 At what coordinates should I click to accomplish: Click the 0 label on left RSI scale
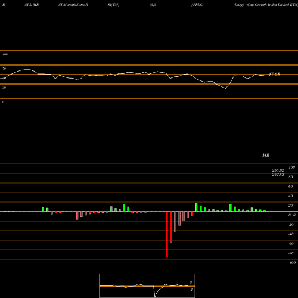3,102
